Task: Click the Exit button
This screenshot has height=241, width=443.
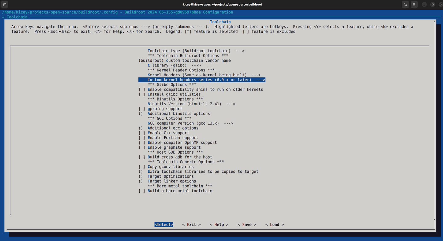Action: (x=191, y=224)
